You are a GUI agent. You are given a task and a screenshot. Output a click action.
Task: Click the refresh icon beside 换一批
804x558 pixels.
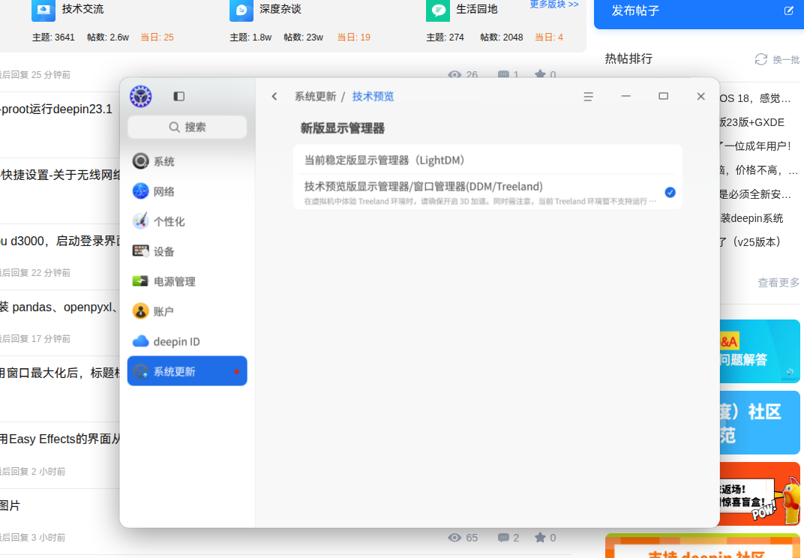pyautogui.click(x=761, y=59)
